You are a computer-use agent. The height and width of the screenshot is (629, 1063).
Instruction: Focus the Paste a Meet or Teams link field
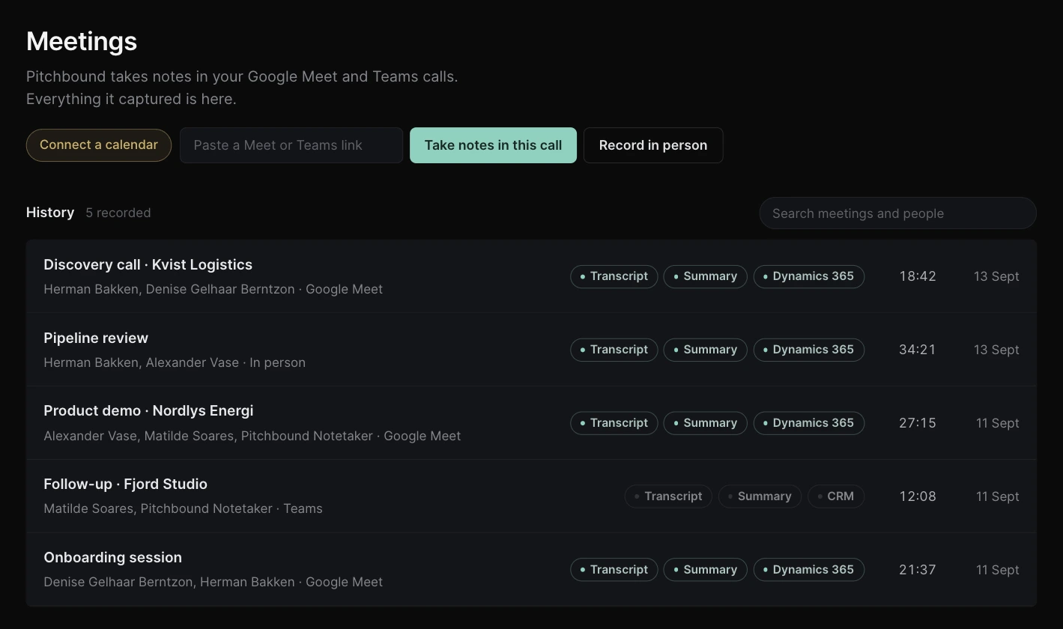pyautogui.click(x=291, y=145)
